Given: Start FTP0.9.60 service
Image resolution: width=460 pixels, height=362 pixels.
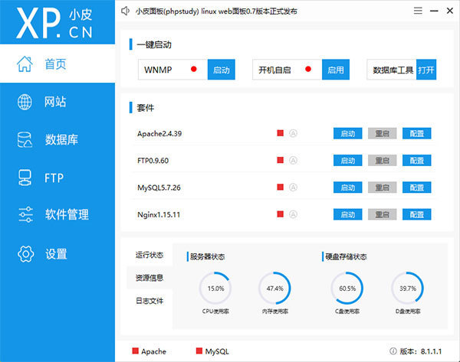Looking at the screenshot, I should 347,161.
